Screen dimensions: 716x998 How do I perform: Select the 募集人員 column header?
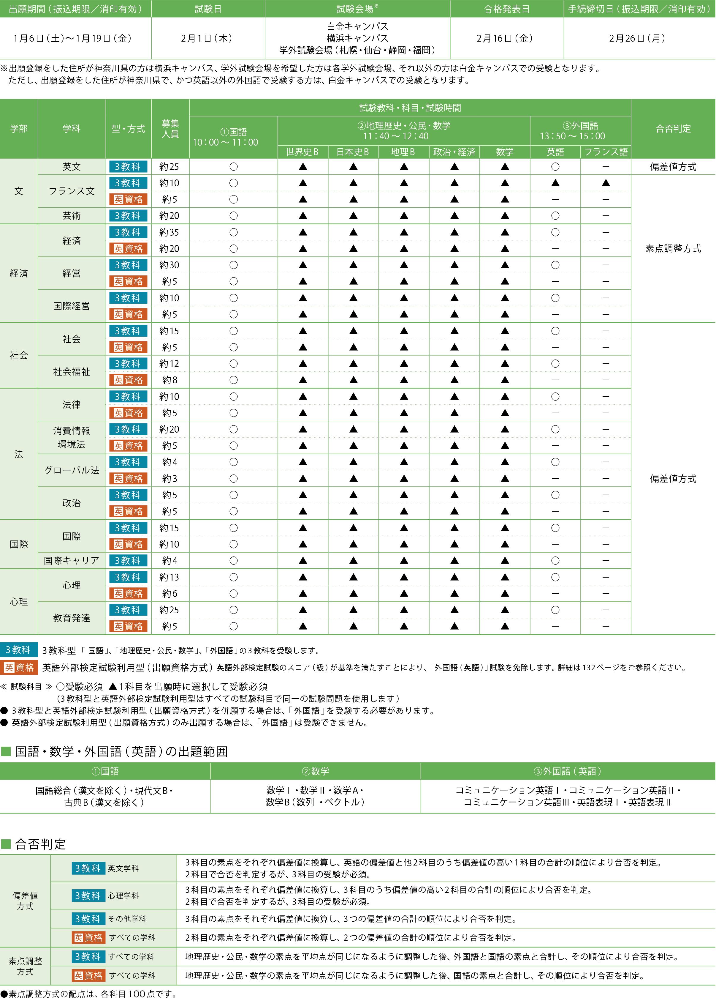pos(170,128)
